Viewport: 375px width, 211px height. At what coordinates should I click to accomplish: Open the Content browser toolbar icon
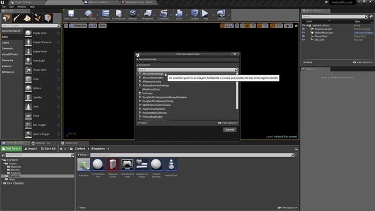coord(105,15)
